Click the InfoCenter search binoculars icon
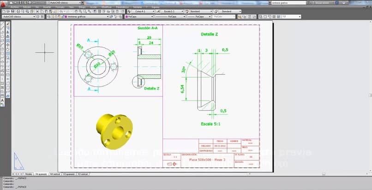Viewport: 372px width, 190px height. [308, 3]
